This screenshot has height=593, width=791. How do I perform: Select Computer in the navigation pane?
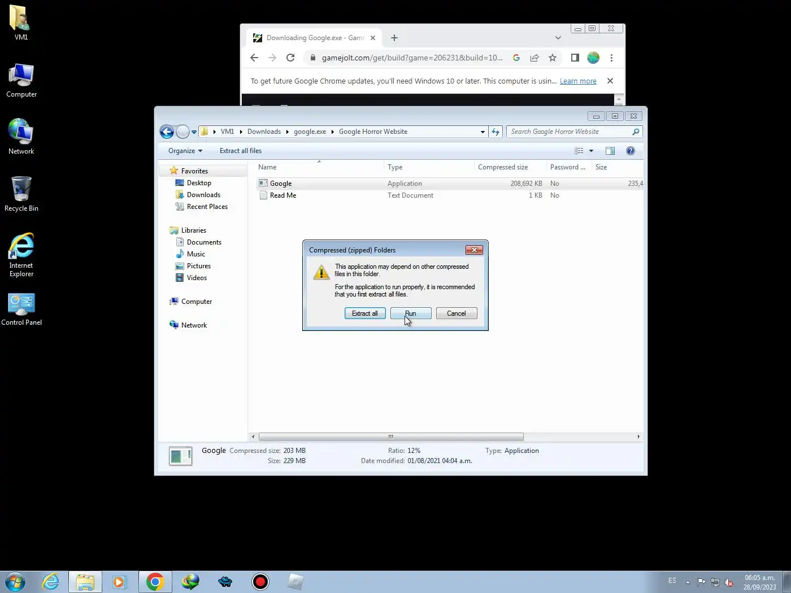coord(197,302)
